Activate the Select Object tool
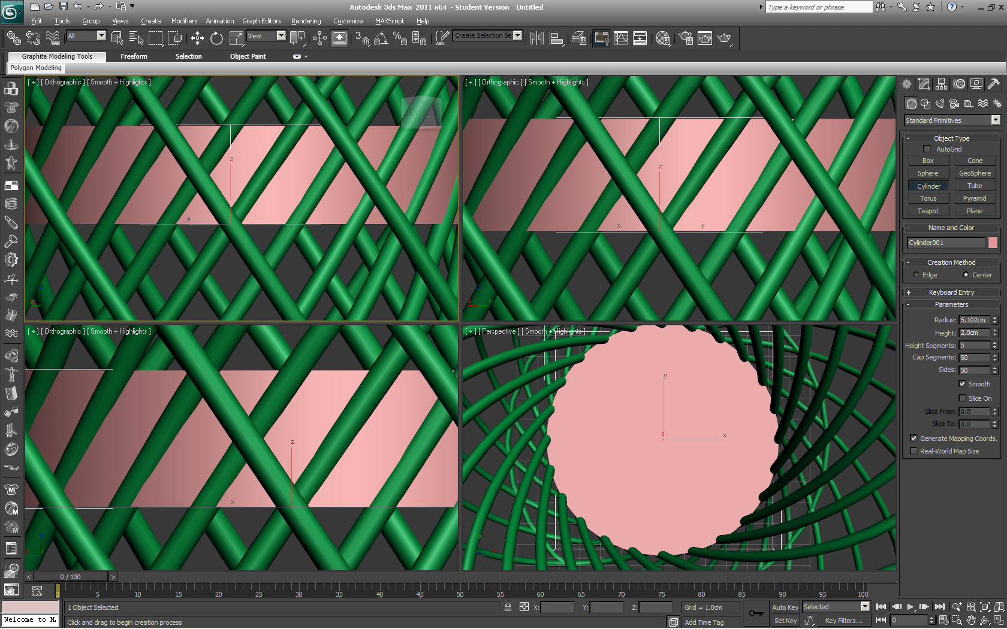Screen dimensions: 1007x629 tap(117, 38)
